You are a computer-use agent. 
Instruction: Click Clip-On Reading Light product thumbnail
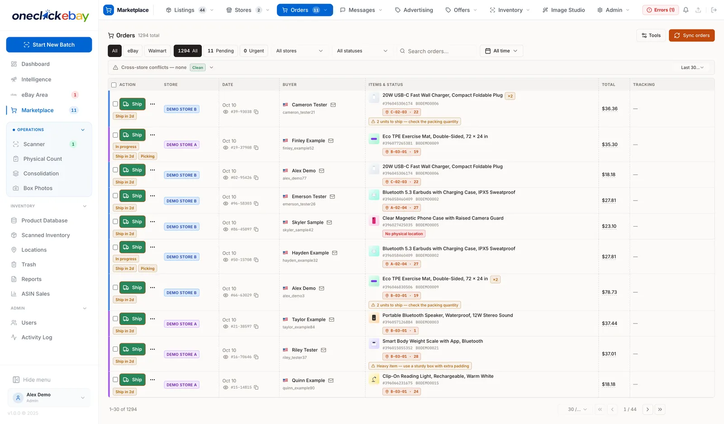pos(374,380)
